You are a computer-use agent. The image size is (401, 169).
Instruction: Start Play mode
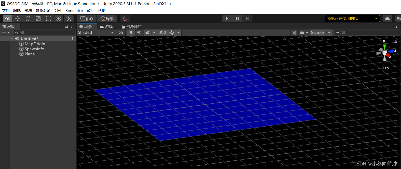coord(227,19)
